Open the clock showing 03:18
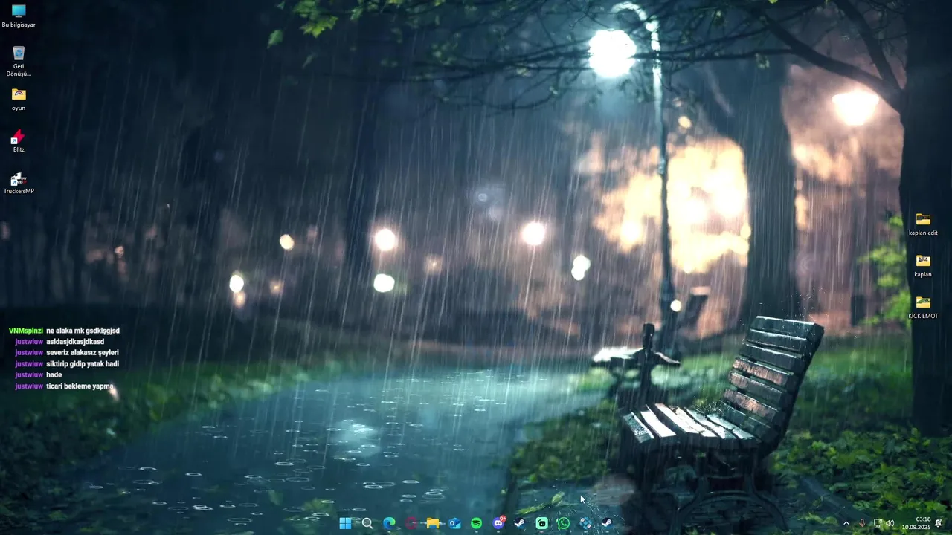The image size is (952, 535). coord(916,523)
